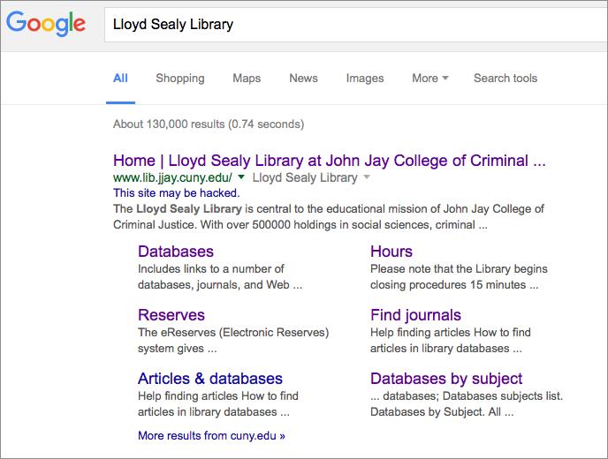The image size is (608, 459).
Task: Click the www.lib.jjay.cuny.edu URL text
Action: pos(172,177)
